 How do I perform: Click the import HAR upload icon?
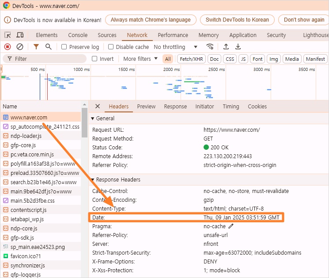[226, 46]
